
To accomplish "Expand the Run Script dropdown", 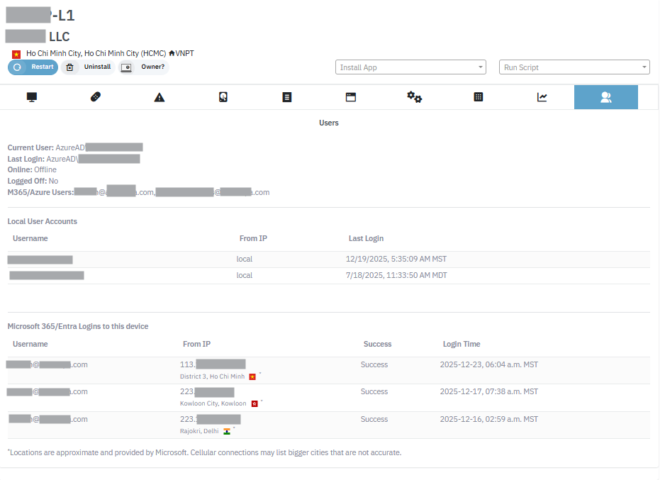I will (x=574, y=67).
